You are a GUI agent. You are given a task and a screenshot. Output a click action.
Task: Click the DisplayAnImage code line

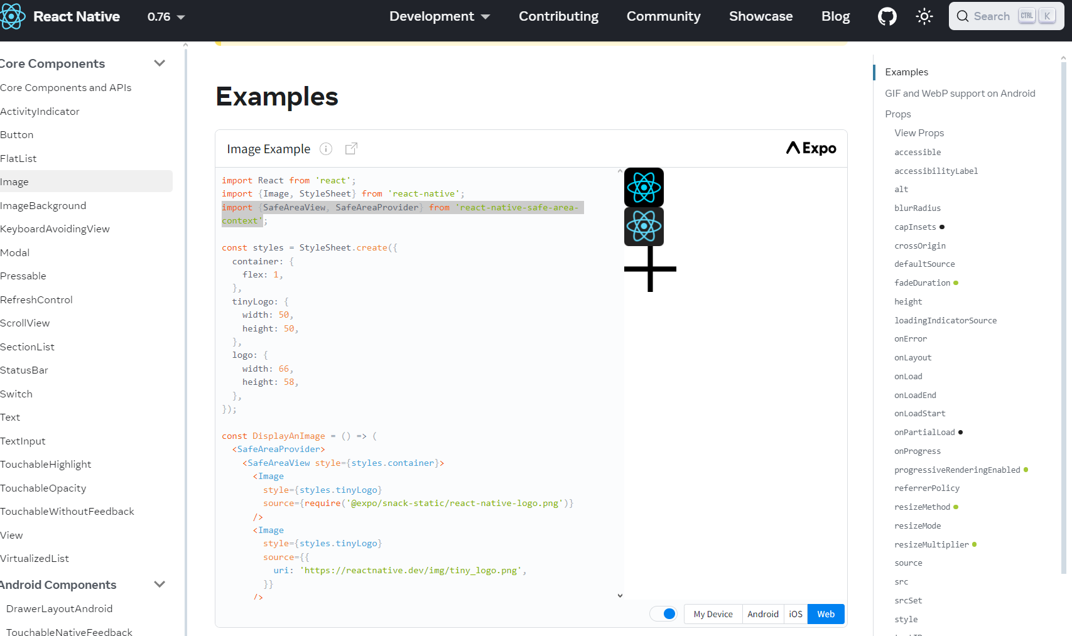(x=299, y=436)
